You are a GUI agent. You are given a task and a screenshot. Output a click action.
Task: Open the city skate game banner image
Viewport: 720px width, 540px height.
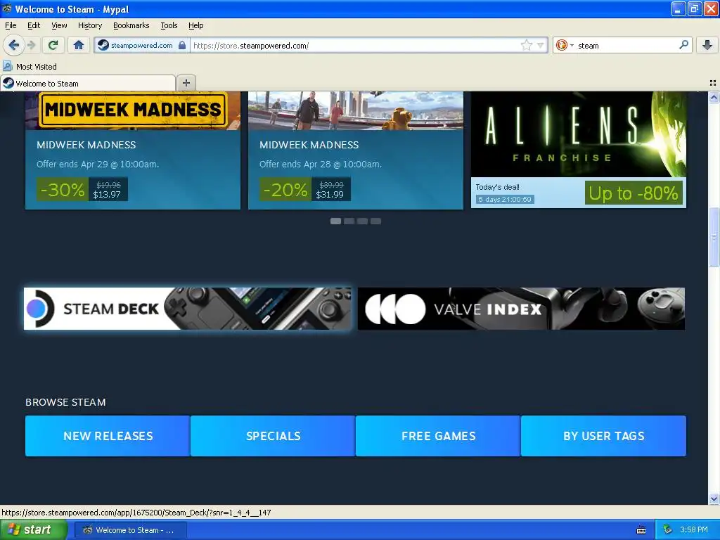tap(355, 110)
